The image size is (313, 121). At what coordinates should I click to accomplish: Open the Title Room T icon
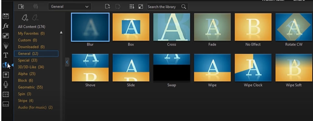tap(6, 55)
